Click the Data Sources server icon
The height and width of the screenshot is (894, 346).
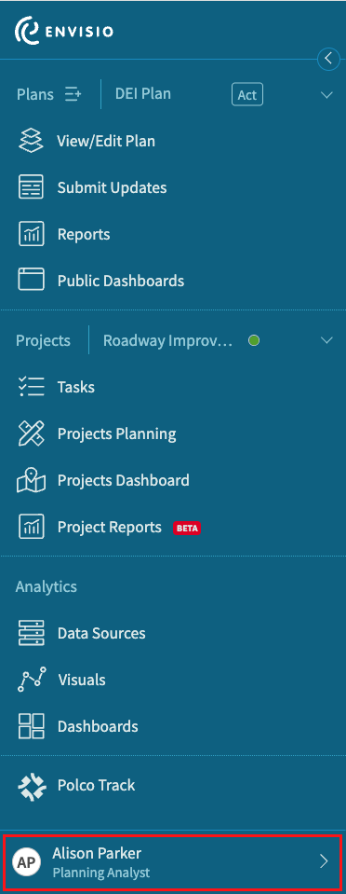32,633
